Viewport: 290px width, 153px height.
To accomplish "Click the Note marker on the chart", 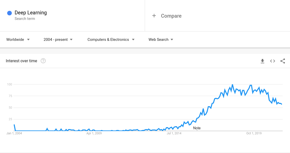I will coord(197,128).
